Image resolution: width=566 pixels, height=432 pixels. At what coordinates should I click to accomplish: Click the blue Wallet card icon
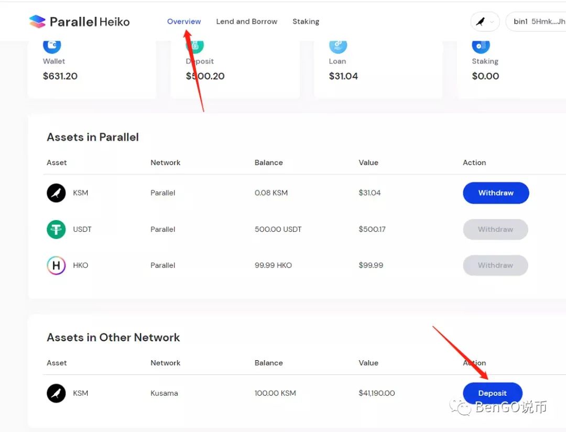coord(52,46)
